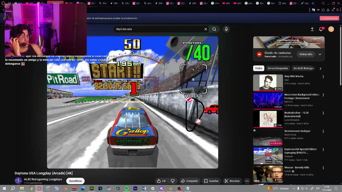Click the Diseño de camisetas ad banner image

(289, 42)
